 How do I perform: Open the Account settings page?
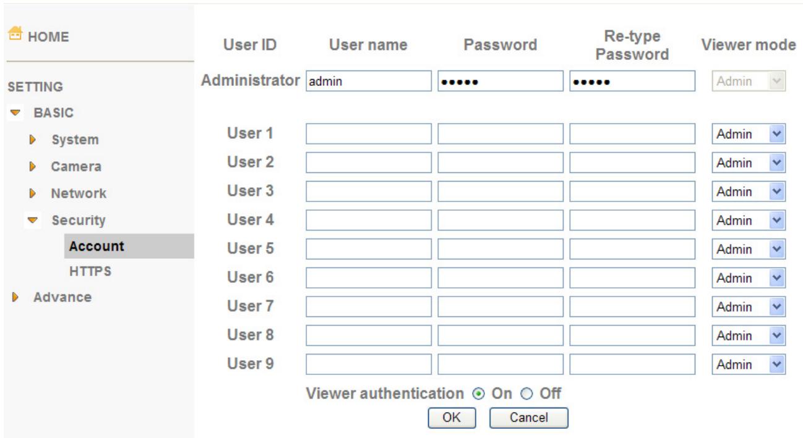[x=97, y=245]
